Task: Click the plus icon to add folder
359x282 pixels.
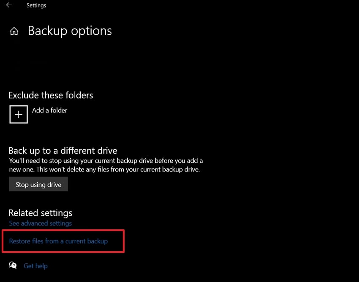Action: (x=19, y=114)
